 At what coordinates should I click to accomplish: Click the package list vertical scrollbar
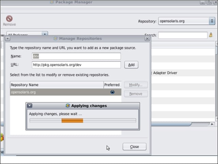[216, 81]
